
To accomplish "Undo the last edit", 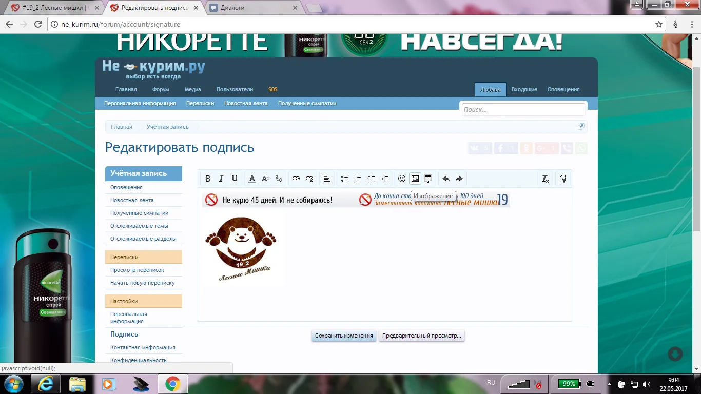I will pos(446,179).
